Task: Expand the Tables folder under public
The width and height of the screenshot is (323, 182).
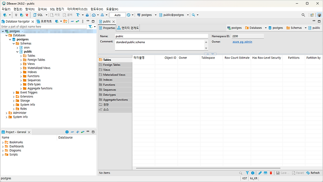Action: (21, 56)
